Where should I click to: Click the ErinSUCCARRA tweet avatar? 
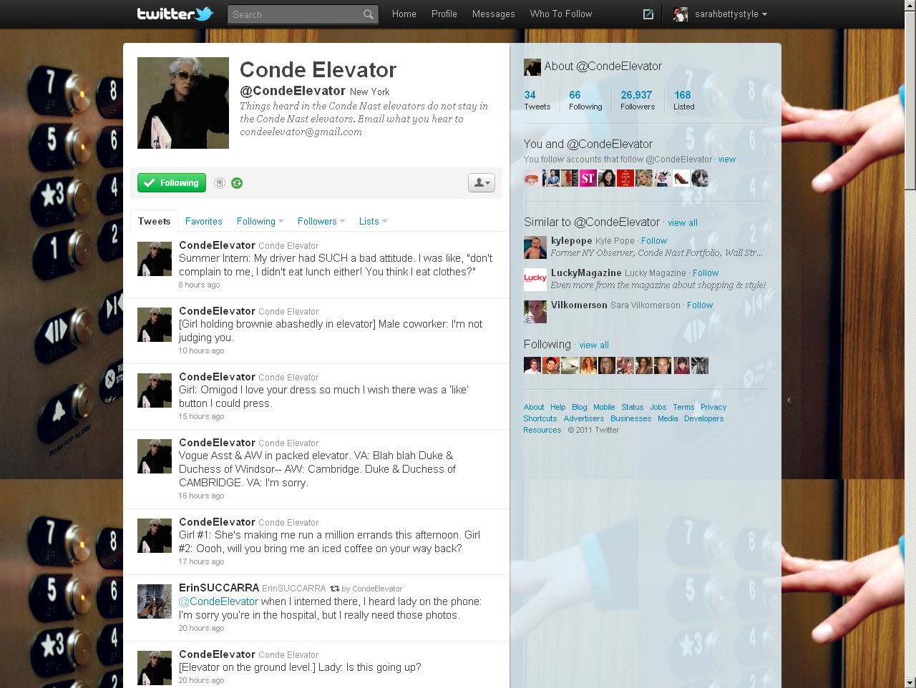pos(155,601)
